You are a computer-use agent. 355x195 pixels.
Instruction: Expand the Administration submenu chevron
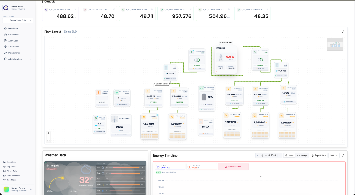click(31, 59)
